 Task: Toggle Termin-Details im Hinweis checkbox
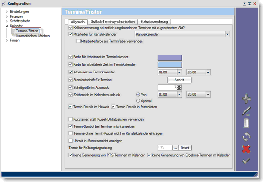pos(70,107)
